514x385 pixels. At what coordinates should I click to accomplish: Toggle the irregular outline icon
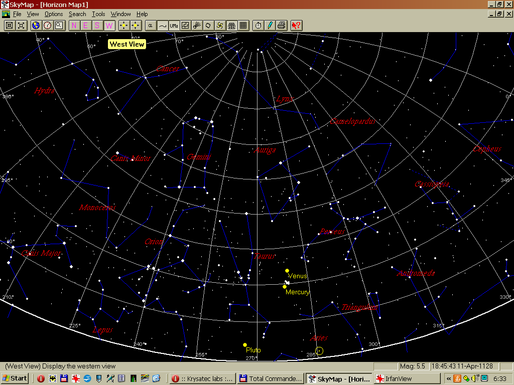(x=208, y=26)
